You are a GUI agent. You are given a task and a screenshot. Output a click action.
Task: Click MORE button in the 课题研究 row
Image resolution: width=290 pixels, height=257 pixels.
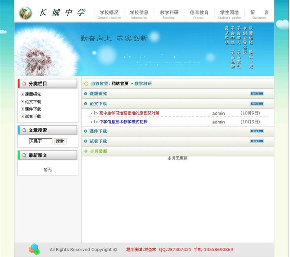tap(257, 94)
